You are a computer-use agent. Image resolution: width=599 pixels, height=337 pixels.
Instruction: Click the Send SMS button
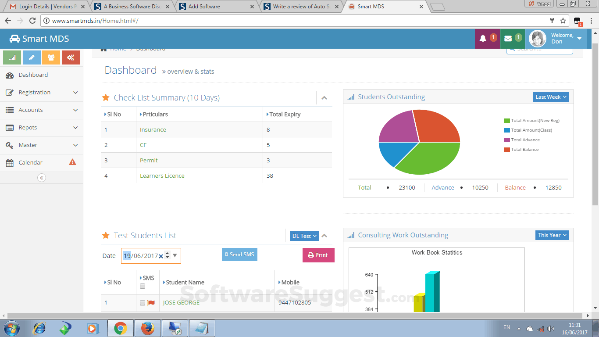tap(239, 255)
